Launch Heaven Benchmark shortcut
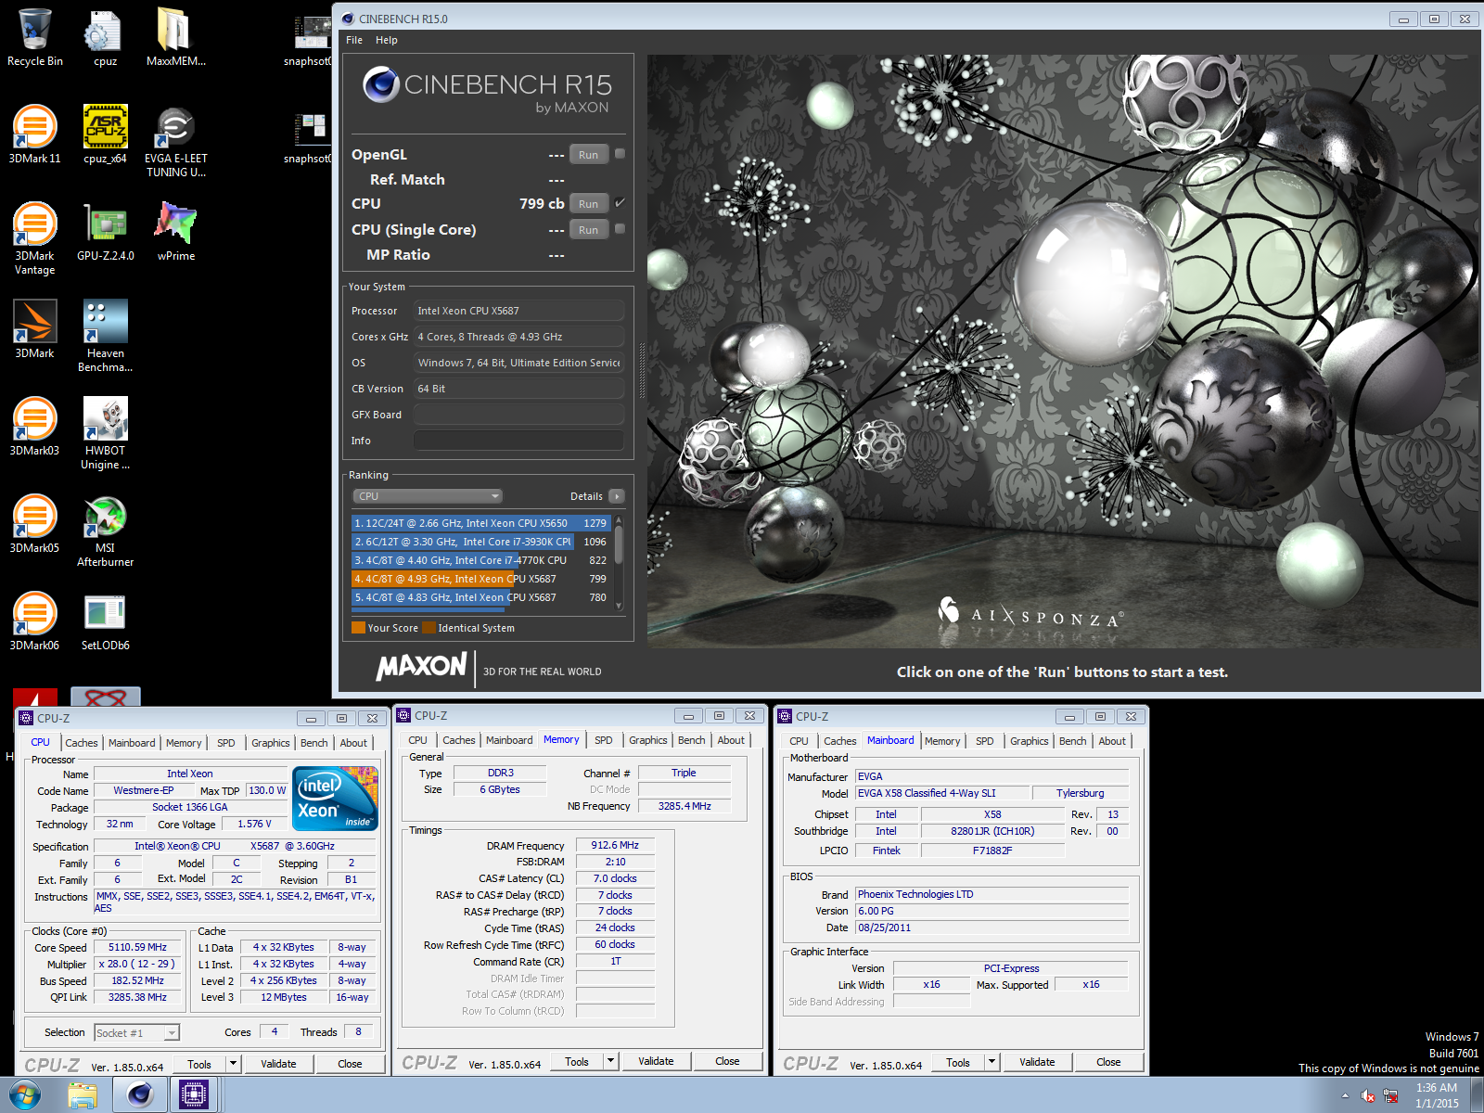This screenshot has height=1113, width=1484. pyautogui.click(x=105, y=336)
